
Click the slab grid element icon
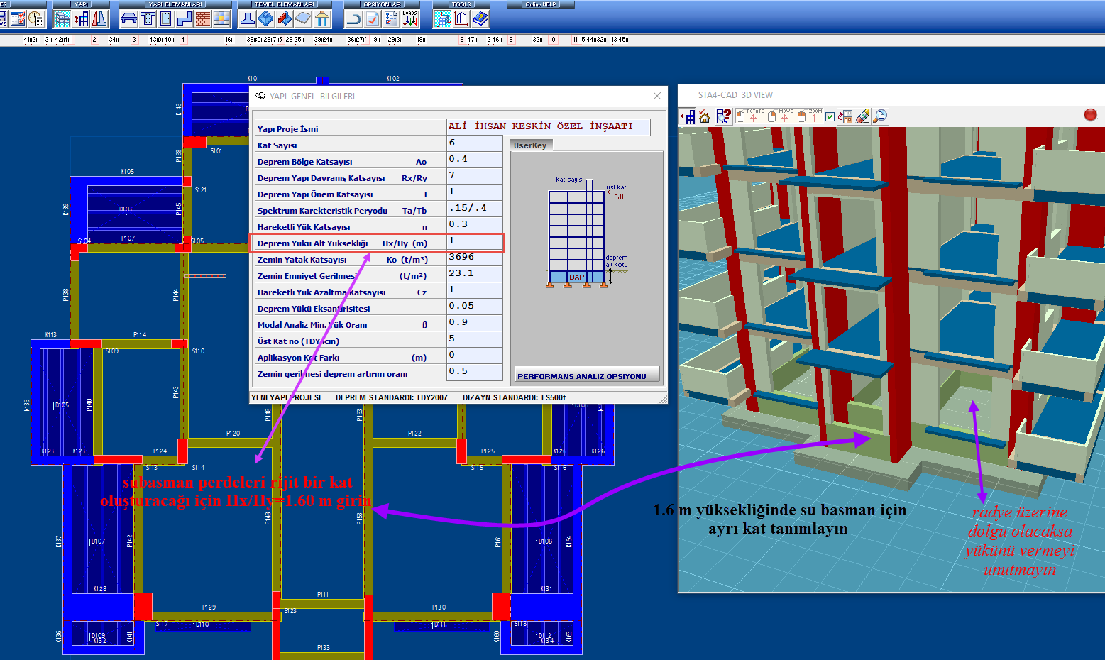point(221,19)
